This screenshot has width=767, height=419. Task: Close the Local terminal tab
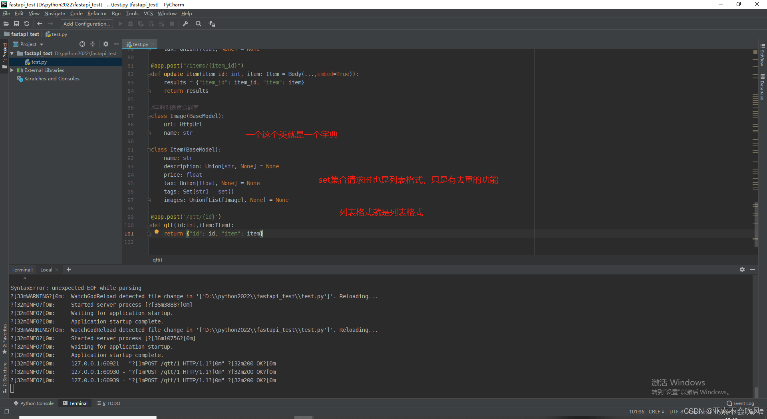tap(57, 269)
